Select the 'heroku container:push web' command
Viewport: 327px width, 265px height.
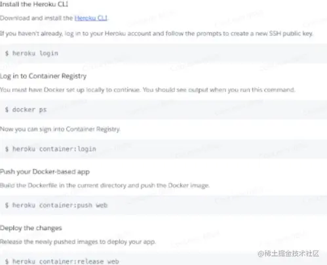pyautogui.click(x=163, y=205)
